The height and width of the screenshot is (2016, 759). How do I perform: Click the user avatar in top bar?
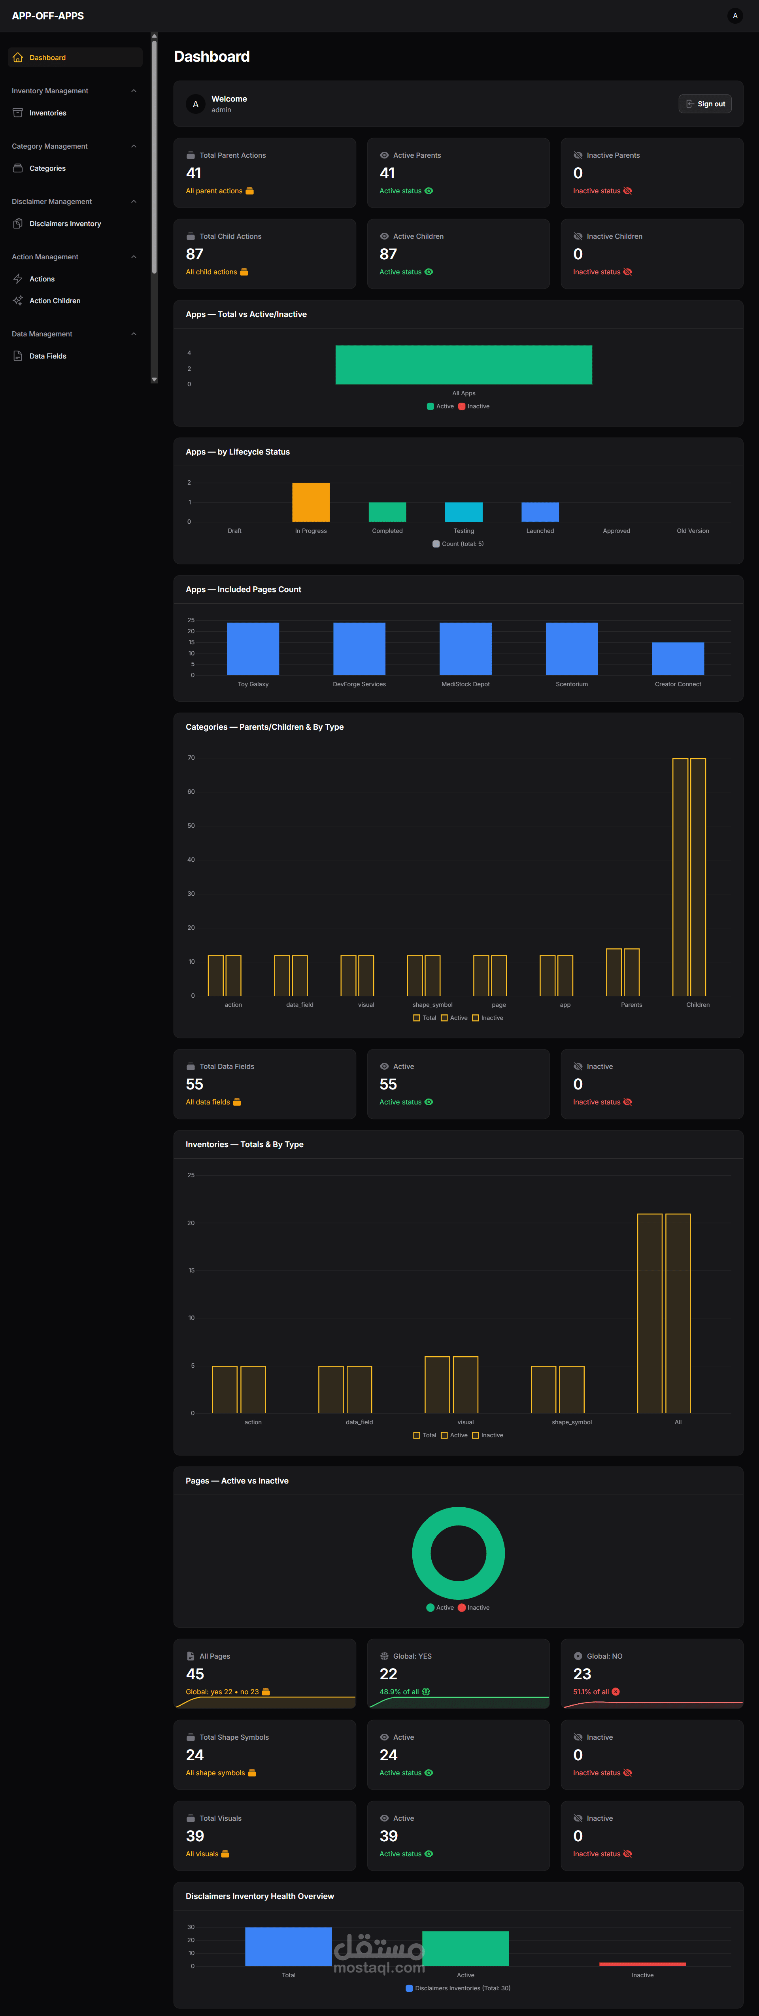coord(734,16)
